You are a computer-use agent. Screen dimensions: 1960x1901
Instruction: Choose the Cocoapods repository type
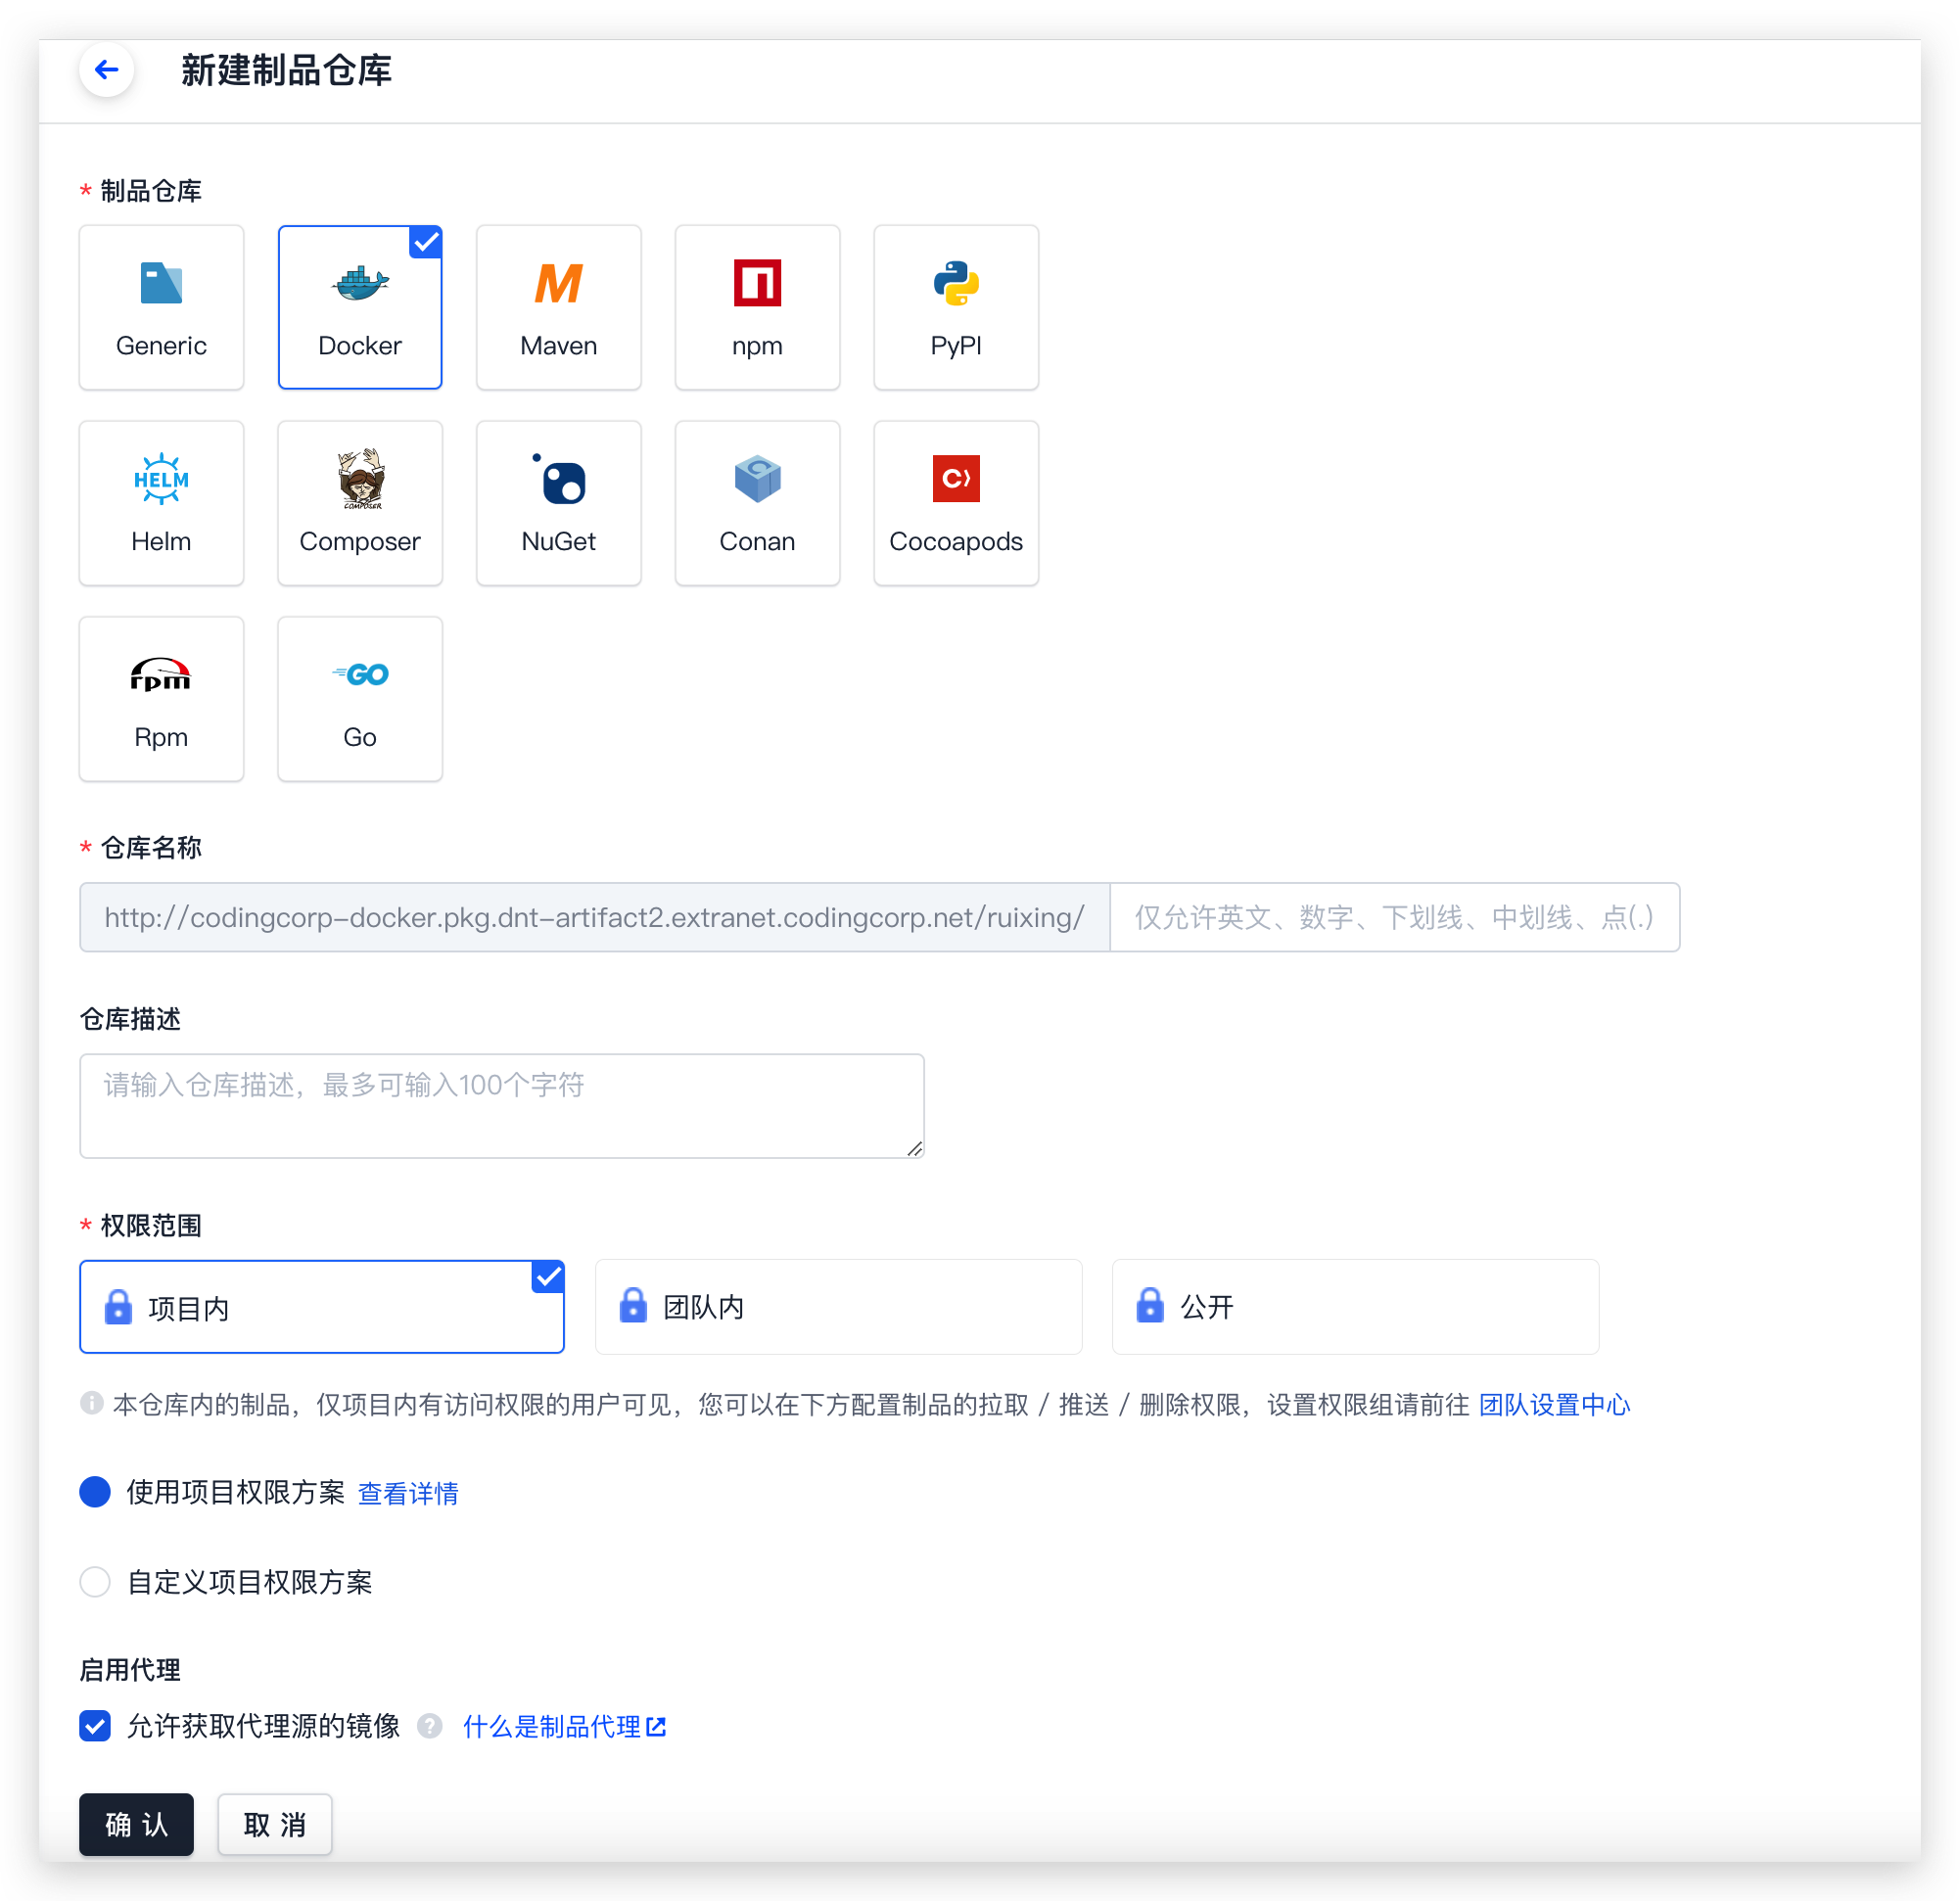(x=956, y=503)
